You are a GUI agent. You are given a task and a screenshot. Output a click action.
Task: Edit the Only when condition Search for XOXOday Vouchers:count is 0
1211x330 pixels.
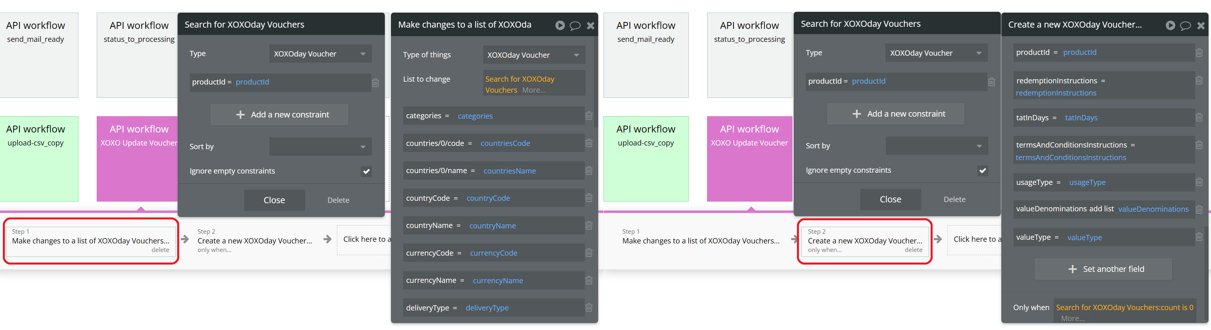tap(1124, 307)
